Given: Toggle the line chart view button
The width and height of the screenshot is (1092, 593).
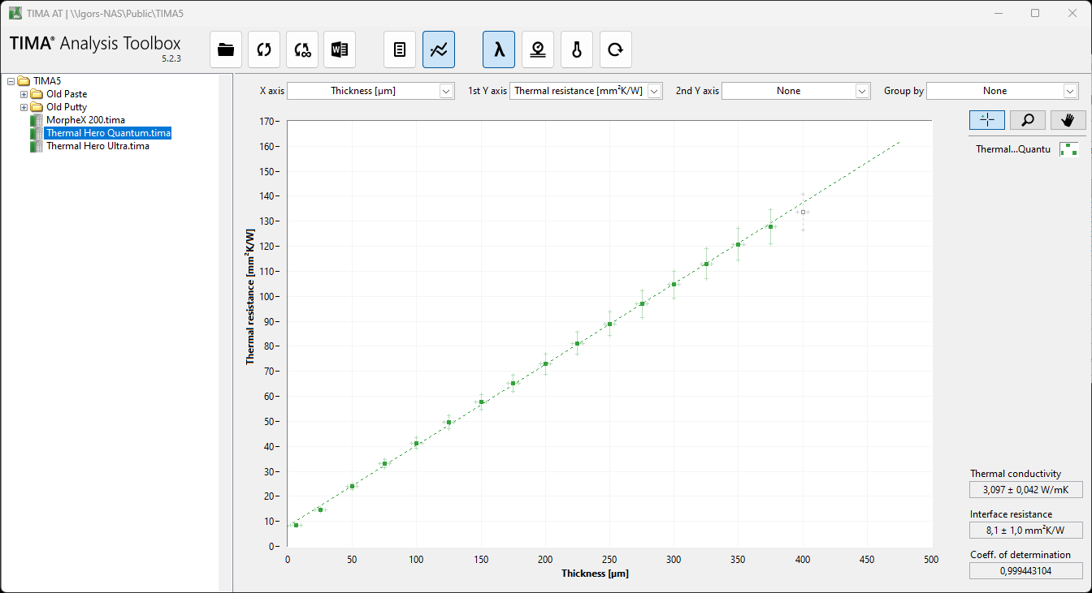Looking at the screenshot, I should coord(439,49).
